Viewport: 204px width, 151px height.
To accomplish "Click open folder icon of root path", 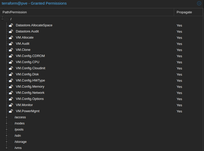I will click(6, 19).
